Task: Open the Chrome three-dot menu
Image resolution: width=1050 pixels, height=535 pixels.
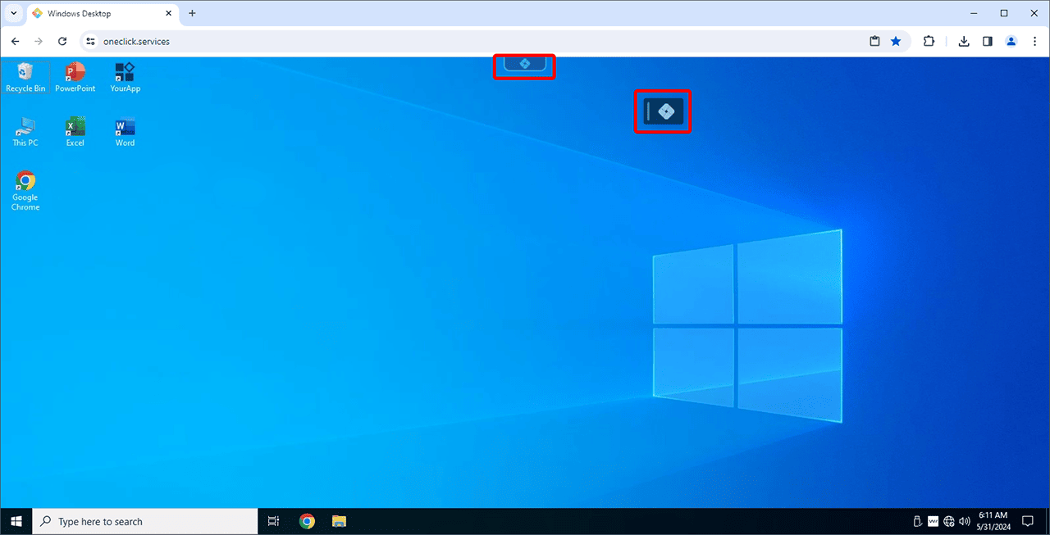Action: pos(1034,41)
